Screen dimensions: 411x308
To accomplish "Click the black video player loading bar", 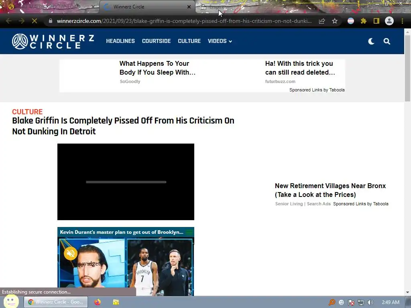I will [x=126, y=182].
